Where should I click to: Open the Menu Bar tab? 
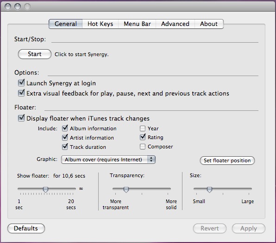pos(137,24)
